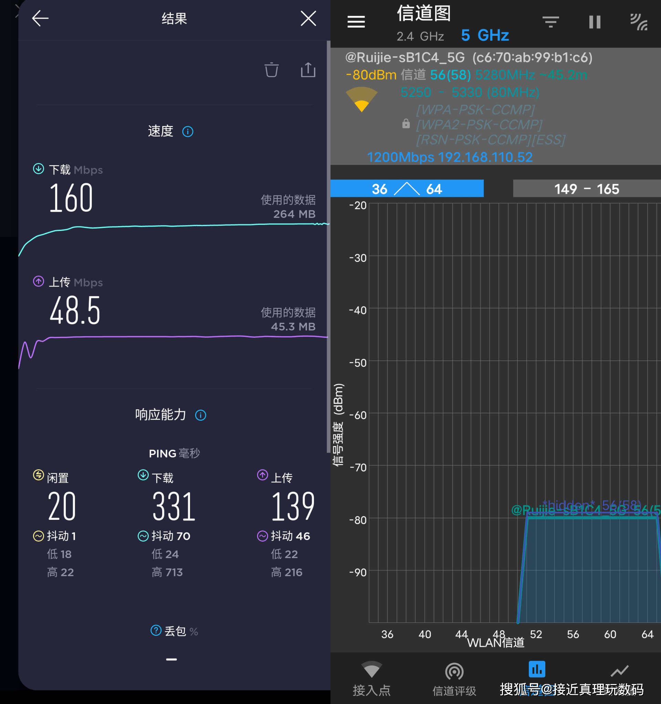Open the filter icon in channel graph toolbar

click(x=550, y=22)
